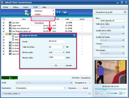Collapse the profile parameters panel arrow
Screen dimensions: 129x98
tap(125, 12)
